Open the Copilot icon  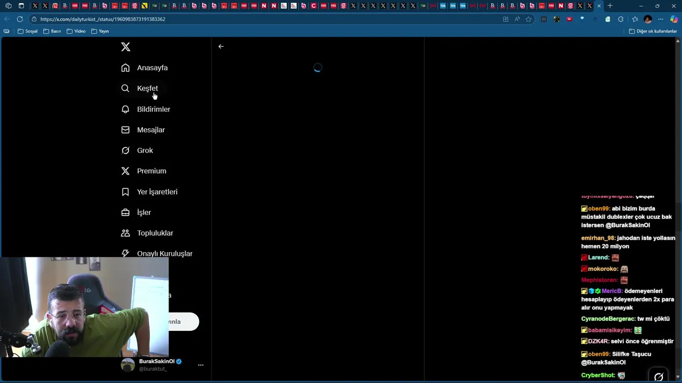[674, 19]
